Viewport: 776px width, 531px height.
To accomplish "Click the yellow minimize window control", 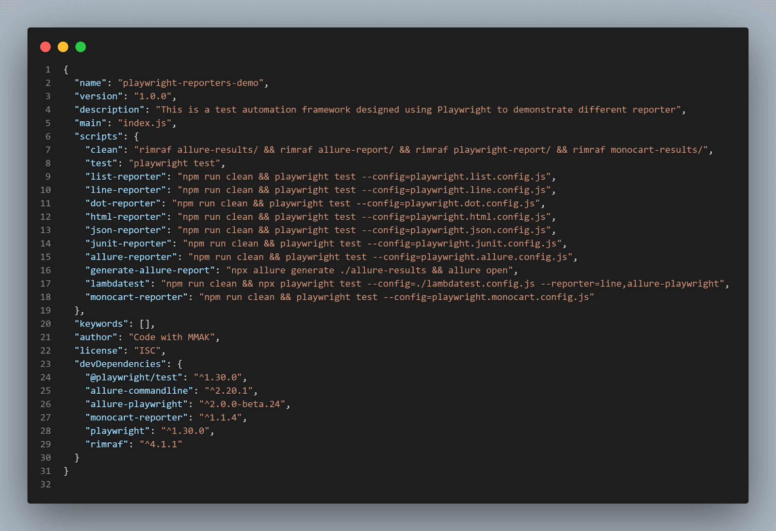I will (63, 47).
